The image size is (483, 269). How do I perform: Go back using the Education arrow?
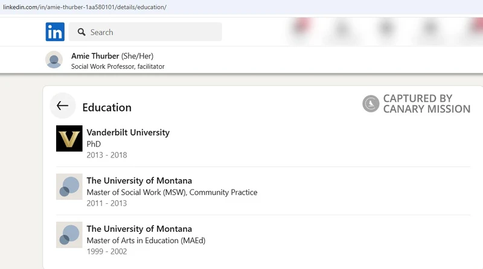[x=63, y=106]
